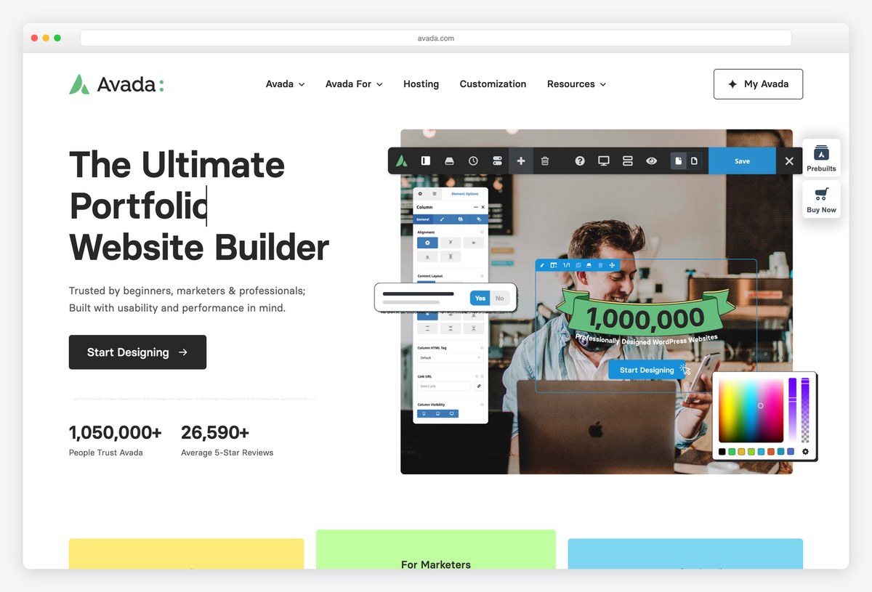
Task: Click the plus add element icon
Action: 521,161
